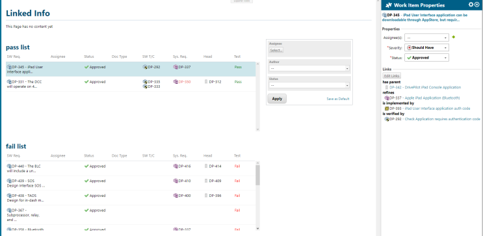
Task: Click the Select... assignee filter button
Action: pos(276,50)
